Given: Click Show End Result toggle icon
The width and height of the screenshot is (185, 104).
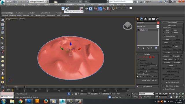Looking at the screenshot, I should tap(143, 48).
